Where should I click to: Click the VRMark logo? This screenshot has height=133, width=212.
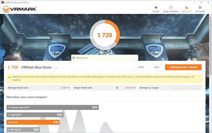[20, 9]
